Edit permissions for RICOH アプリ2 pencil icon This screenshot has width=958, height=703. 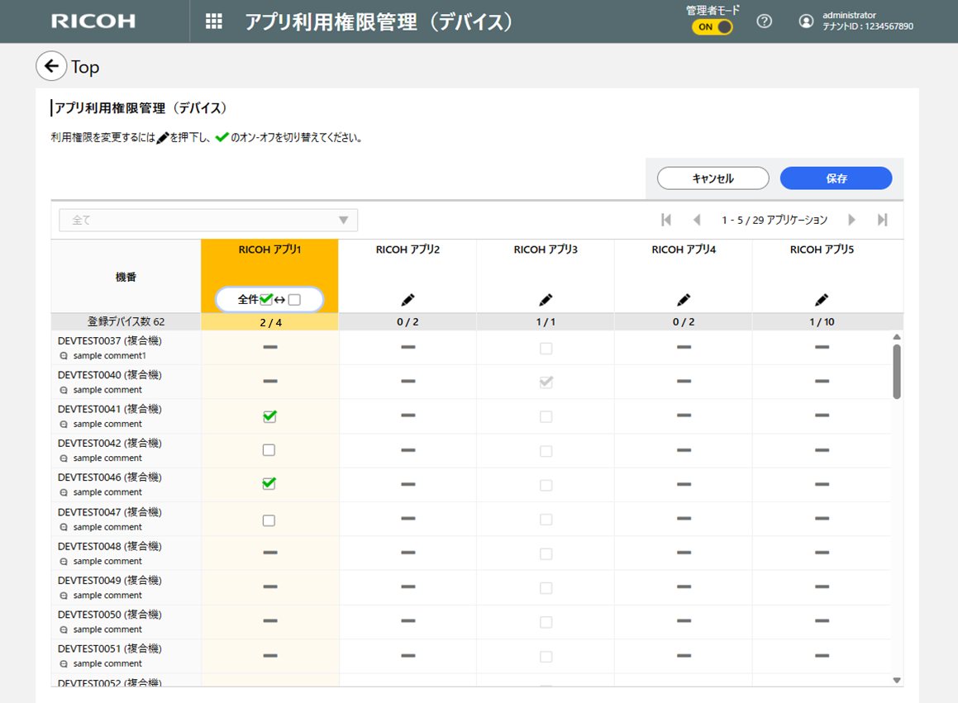point(408,300)
